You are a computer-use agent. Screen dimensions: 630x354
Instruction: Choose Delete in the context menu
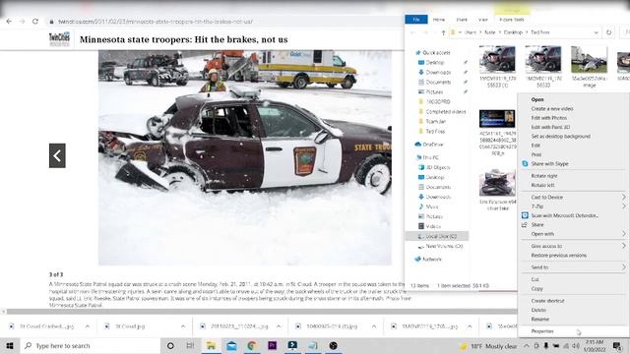[x=538, y=310]
